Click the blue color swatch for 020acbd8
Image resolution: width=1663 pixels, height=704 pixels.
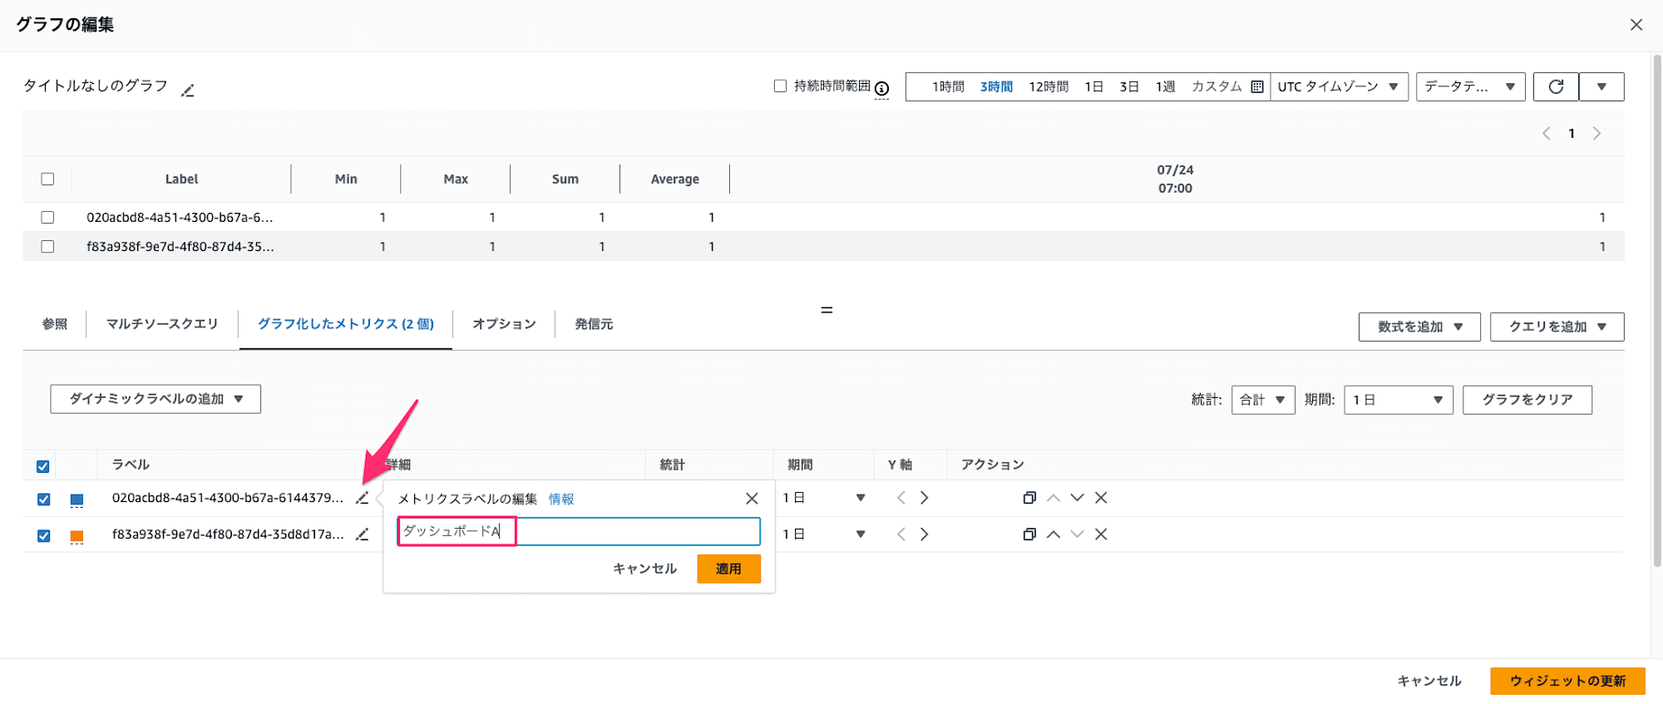click(x=76, y=500)
